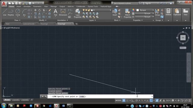
Task: Click the command line cancel X button
Action: [x=43, y=97]
